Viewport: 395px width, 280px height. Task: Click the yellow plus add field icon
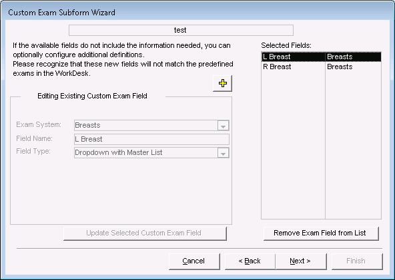(222, 83)
